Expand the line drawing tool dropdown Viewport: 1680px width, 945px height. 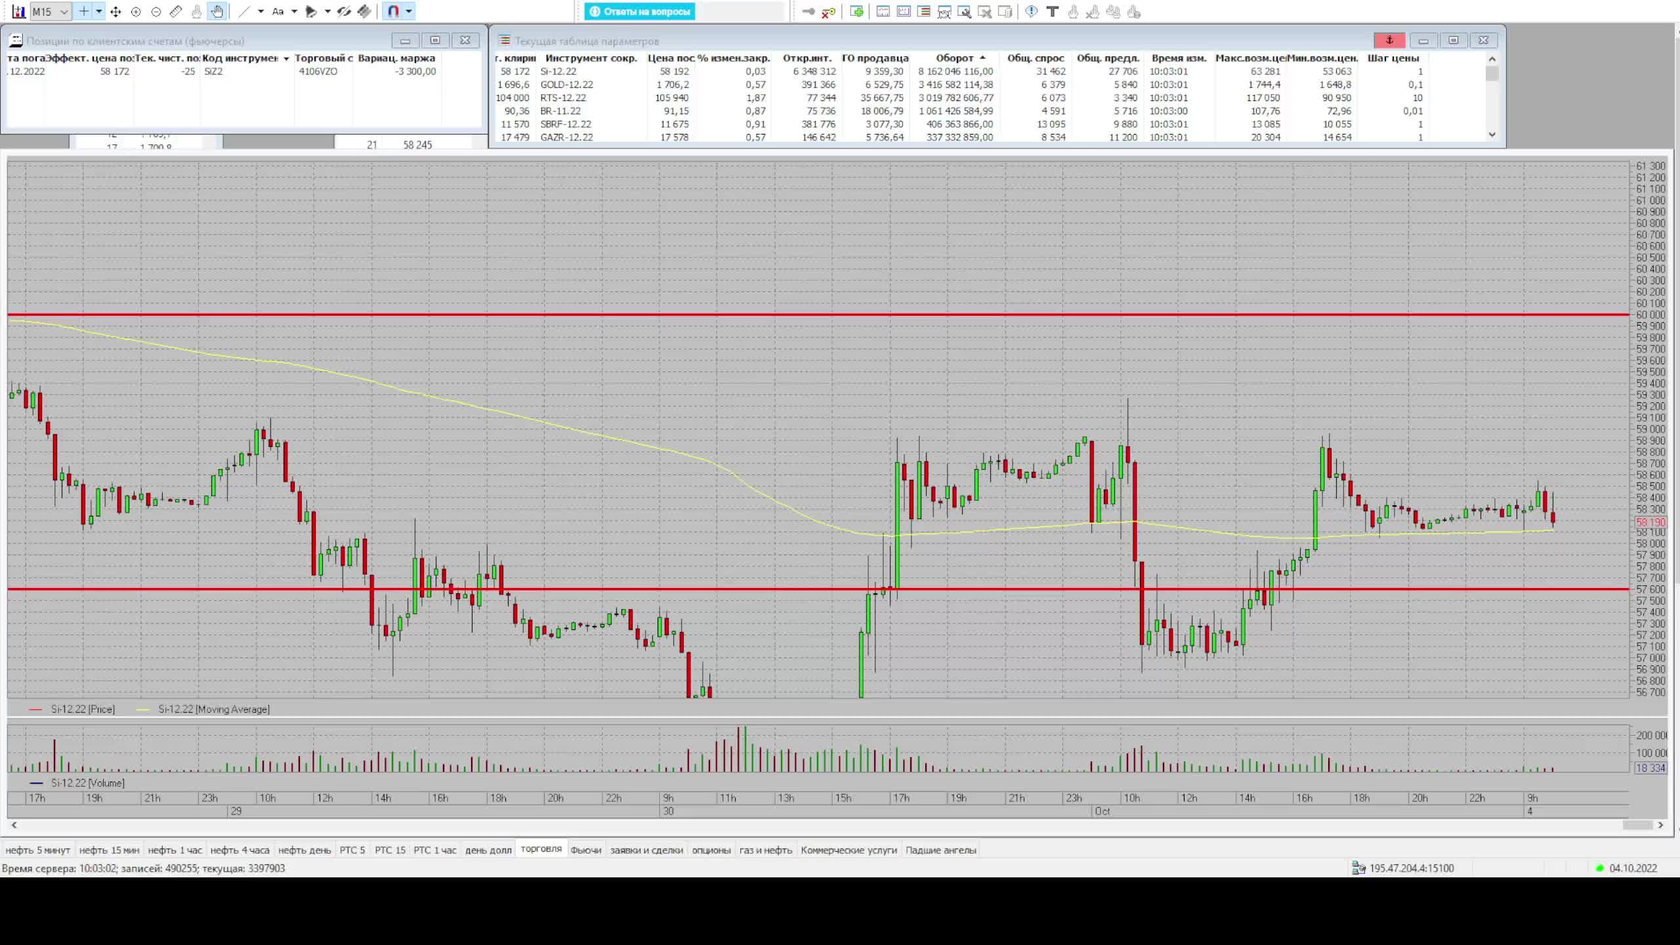(x=261, y=12)
